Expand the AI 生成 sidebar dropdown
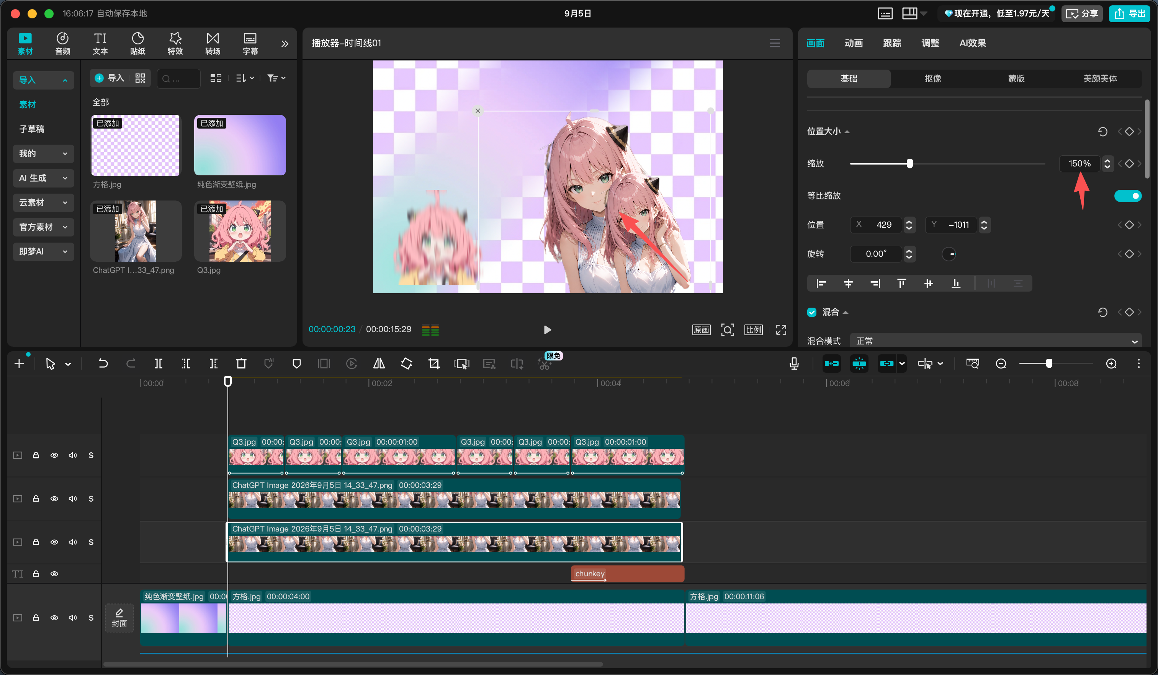The width and height of the screenshot is (1158, 675). (44, 178)
